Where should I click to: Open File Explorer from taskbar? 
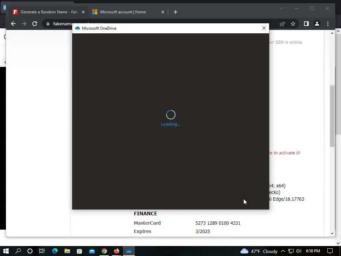tap(67, 251)
